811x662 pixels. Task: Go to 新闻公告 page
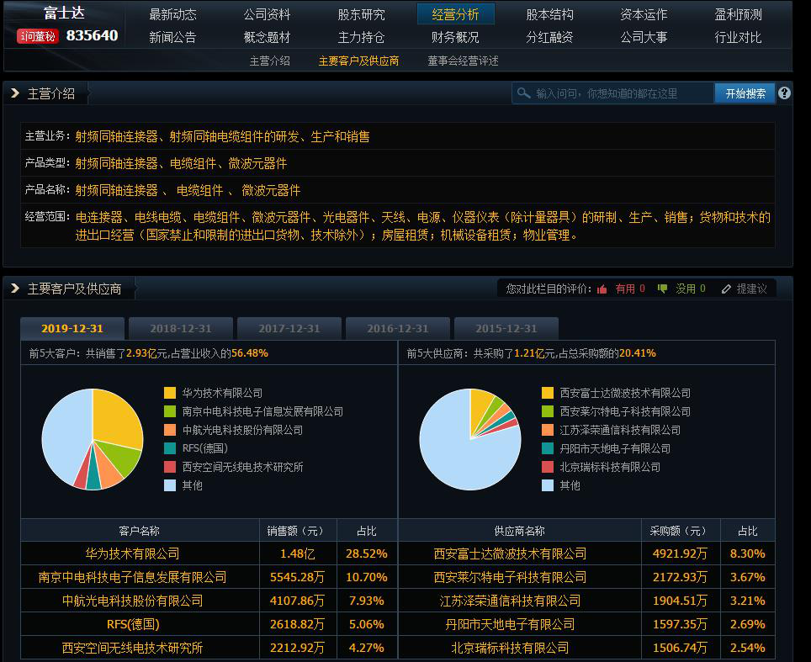(x=172, y=37)
